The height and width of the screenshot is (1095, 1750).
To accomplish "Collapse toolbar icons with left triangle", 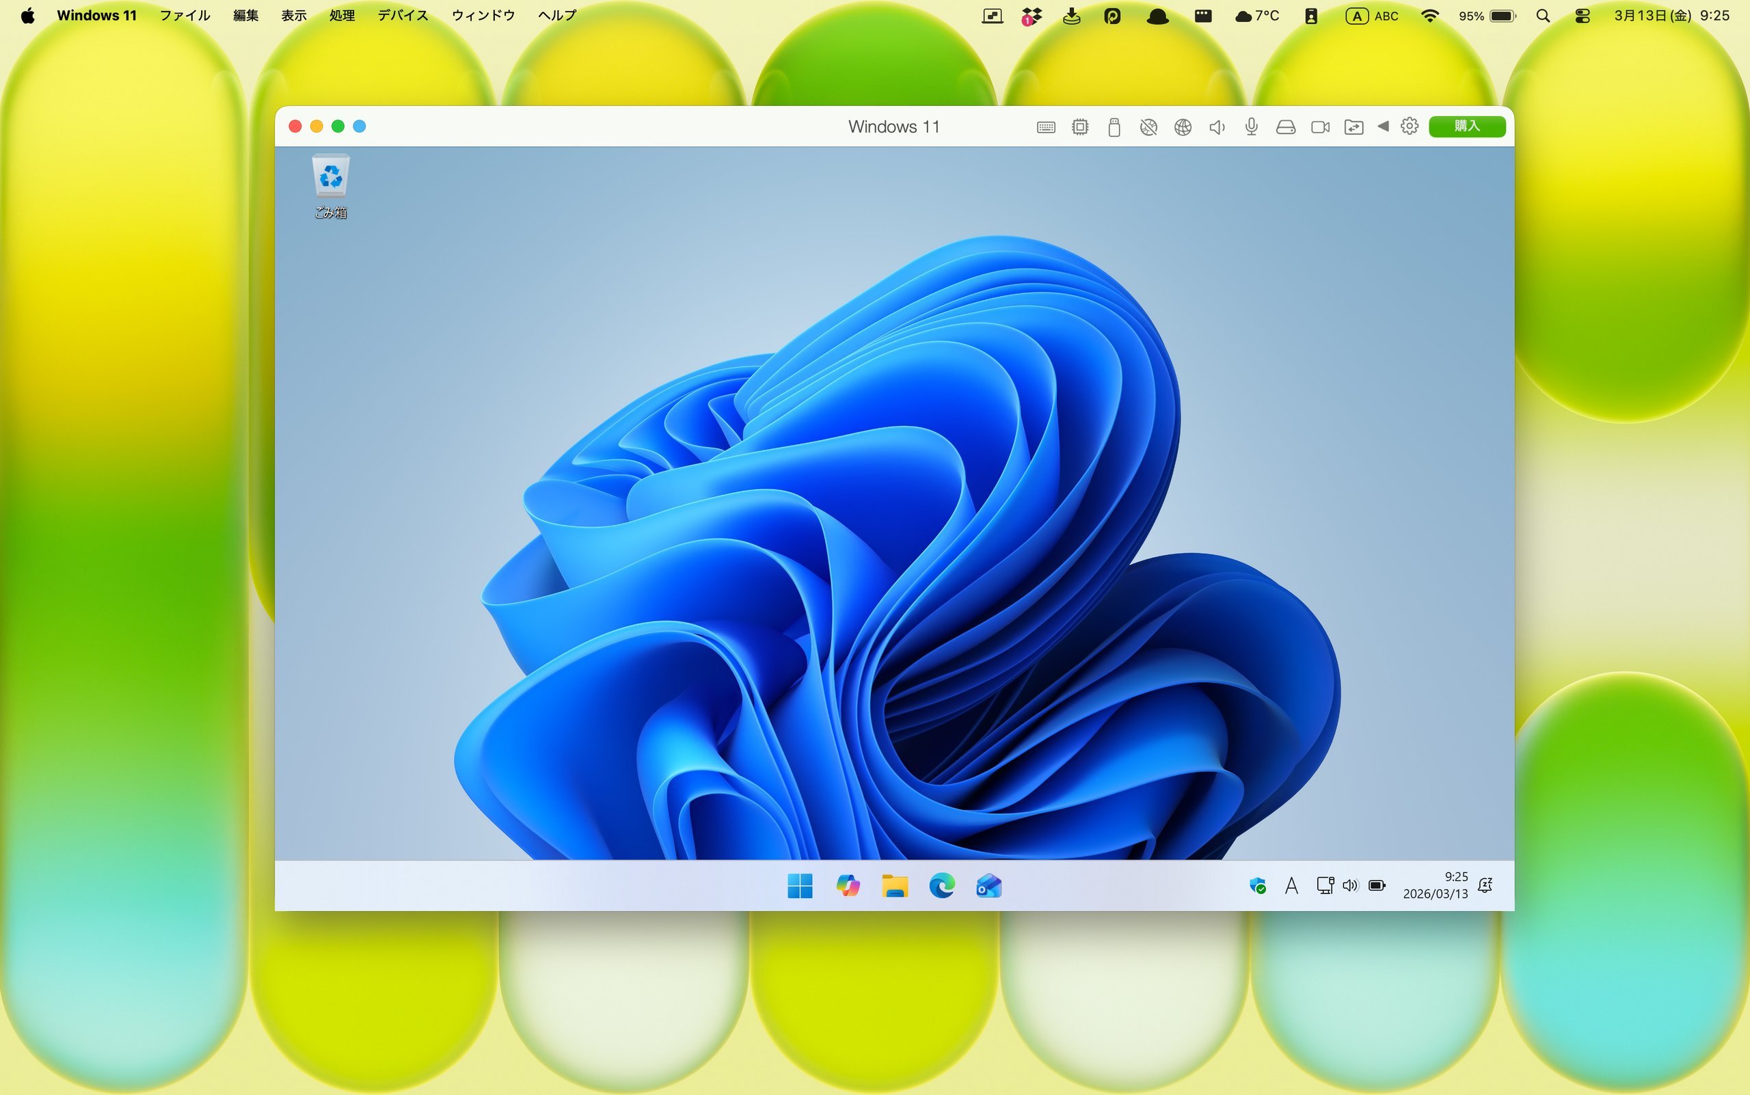I will pos(1383,126).
